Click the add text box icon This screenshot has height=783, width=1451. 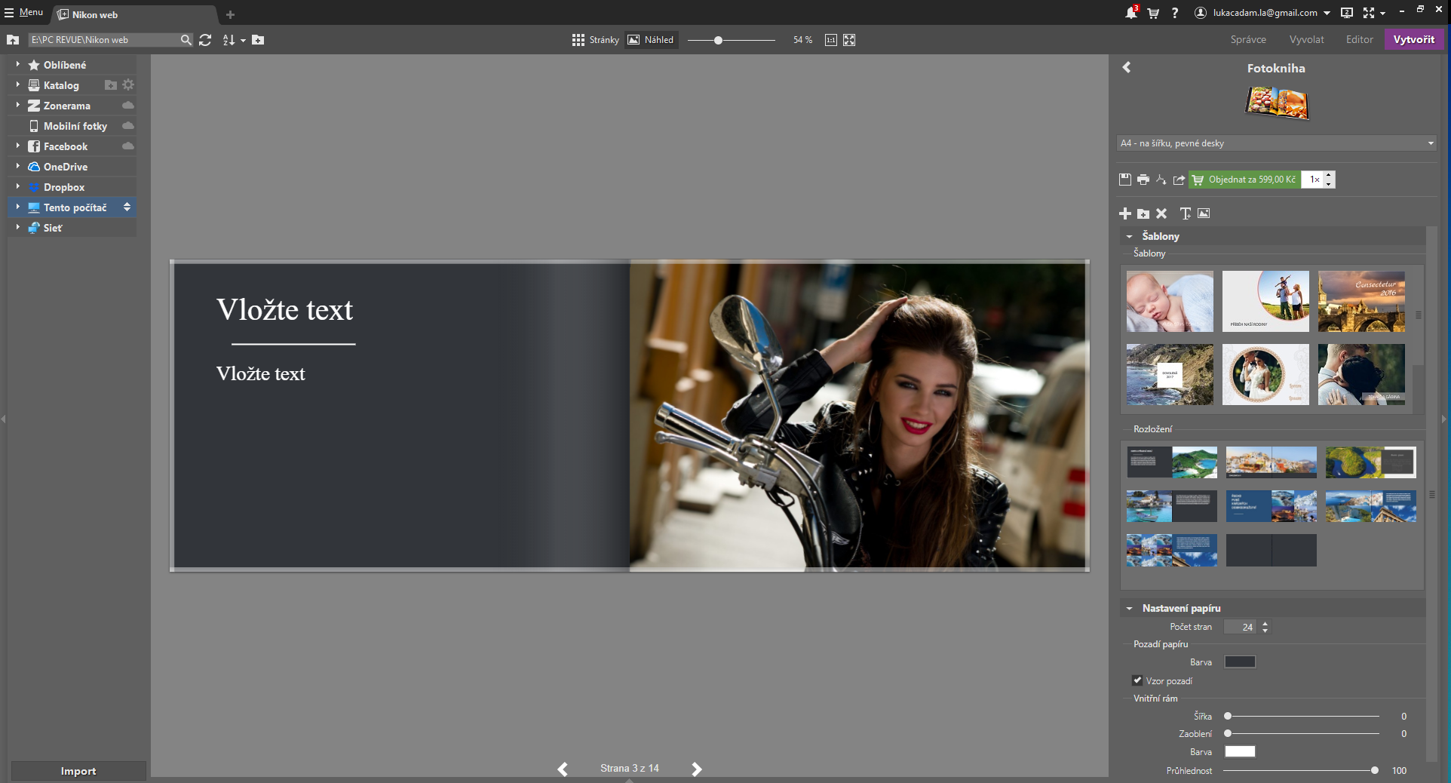[x=1186, y=213]
